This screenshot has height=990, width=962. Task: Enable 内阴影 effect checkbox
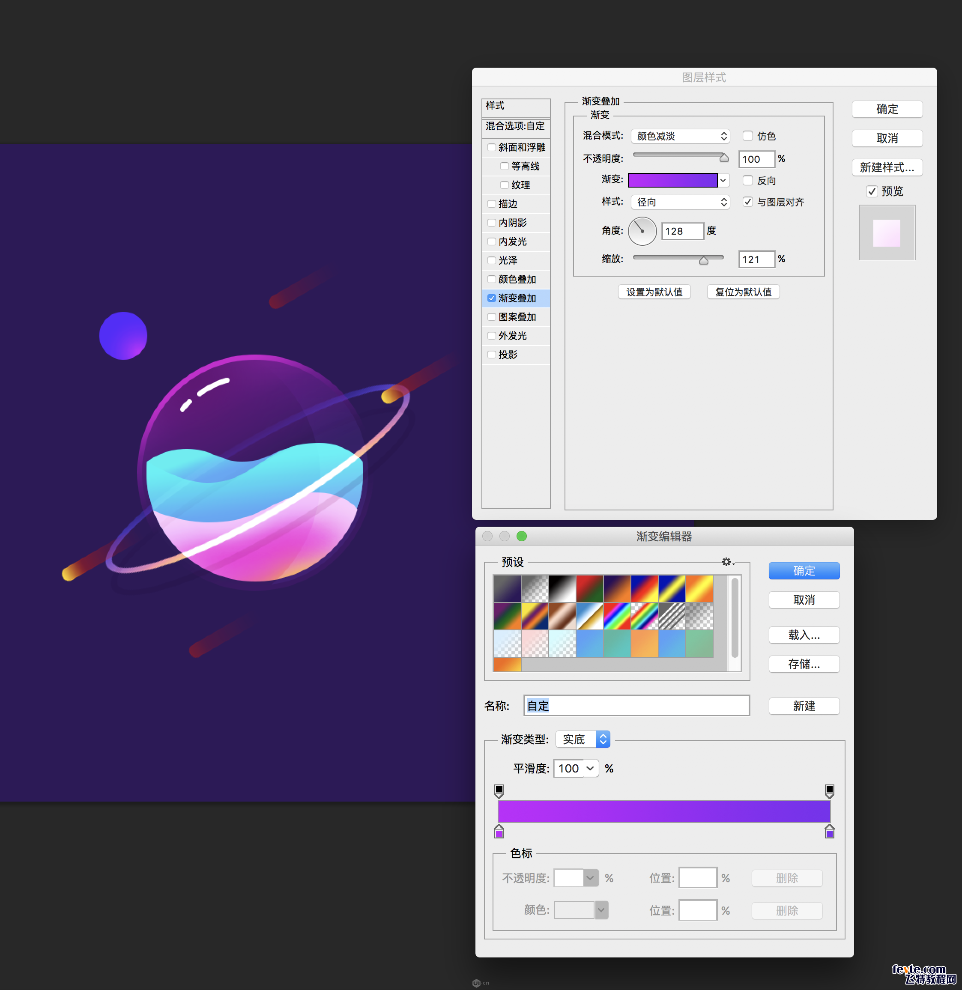(491, 222)
